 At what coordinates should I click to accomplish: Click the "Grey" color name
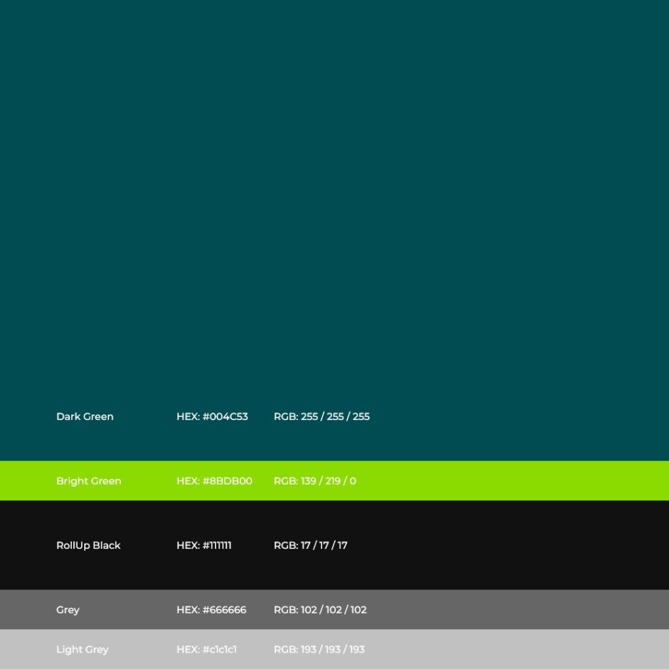click(x=68, y=610)
